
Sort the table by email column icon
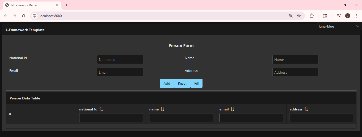point(232,109)
